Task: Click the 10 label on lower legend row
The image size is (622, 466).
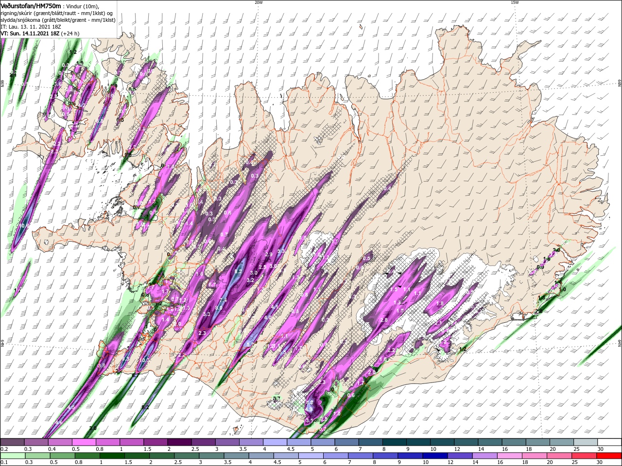Action: (x=426, y=463)
